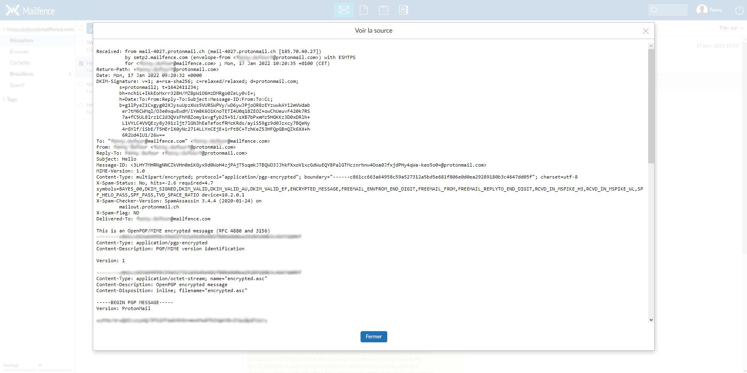Image resolution: width=747 pixels, height=373 pixels.
Task: Open the Contacts icon in top bar
Action: coord(404,10)
